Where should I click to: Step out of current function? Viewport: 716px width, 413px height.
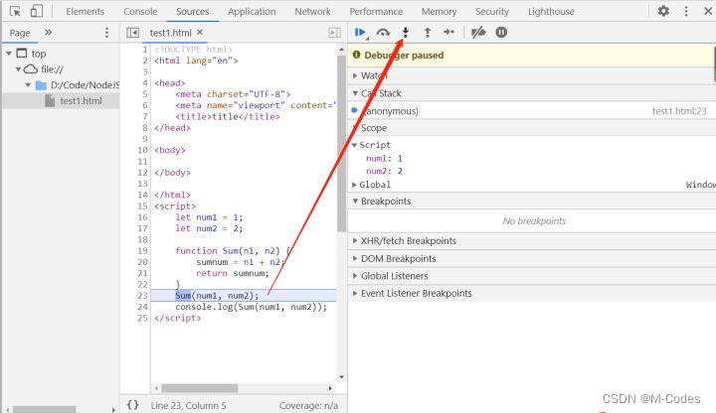pyautogui.click(x=428, y=33)
